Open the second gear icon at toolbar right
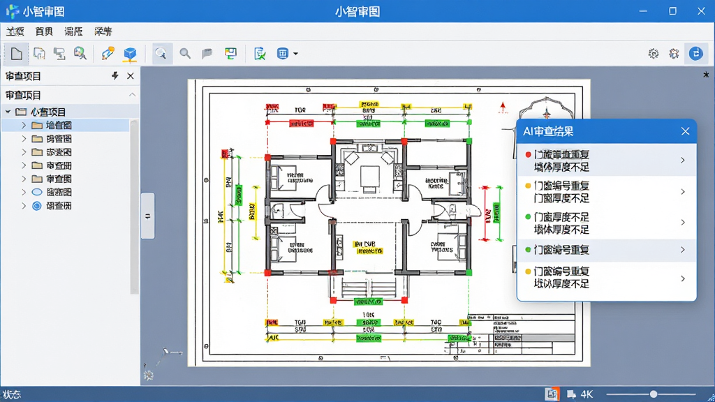This screenshot has width=715, height=402. 674,54
